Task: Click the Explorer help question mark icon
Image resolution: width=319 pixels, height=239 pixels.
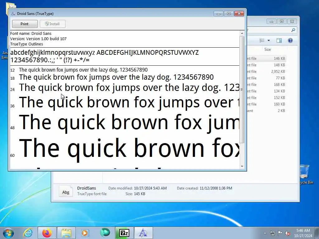Action: (x=290, y=40)
